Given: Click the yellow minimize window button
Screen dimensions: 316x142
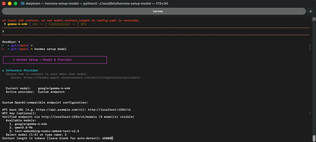Looking at the screenshot, I should 10,4.
